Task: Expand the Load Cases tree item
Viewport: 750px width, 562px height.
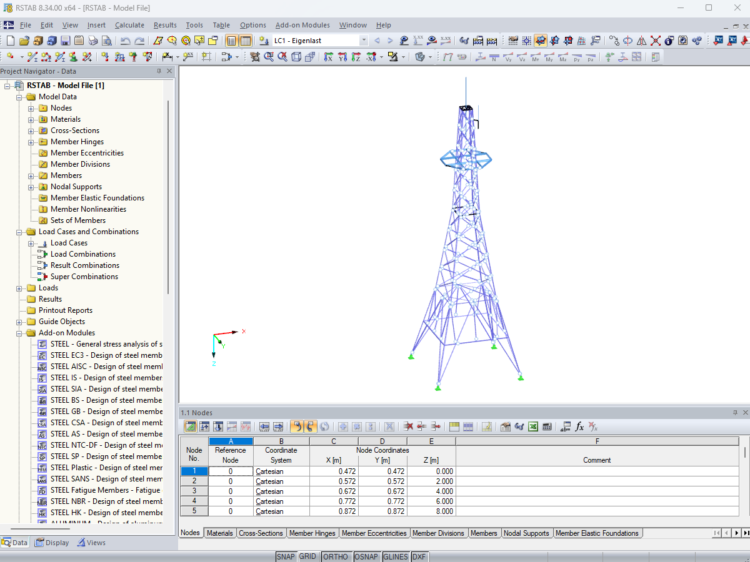Action: (31, 243)
